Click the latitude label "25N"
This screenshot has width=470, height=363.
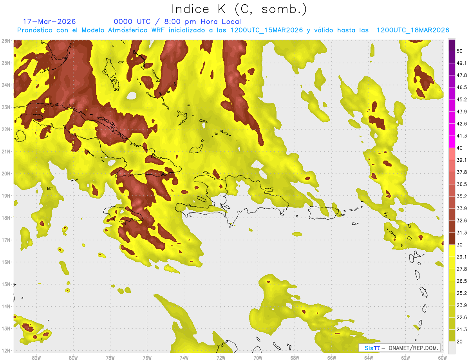6,63
